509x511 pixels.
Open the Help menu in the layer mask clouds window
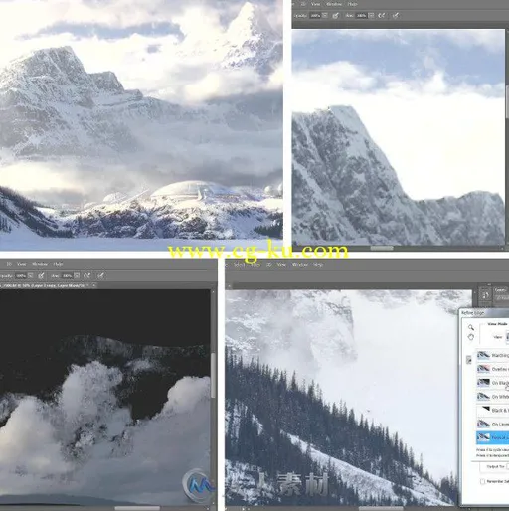point(58,264)
